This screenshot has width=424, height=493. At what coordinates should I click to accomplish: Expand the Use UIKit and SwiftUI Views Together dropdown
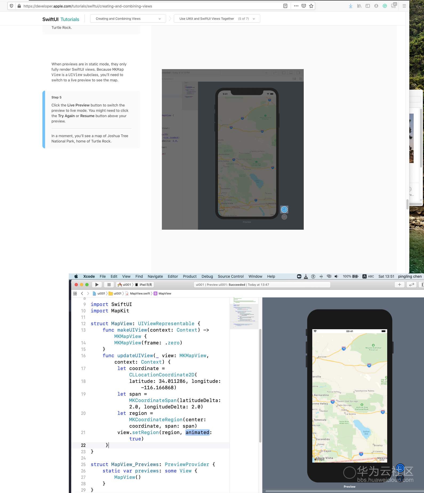pyautogui.click(x=217, y=19)
